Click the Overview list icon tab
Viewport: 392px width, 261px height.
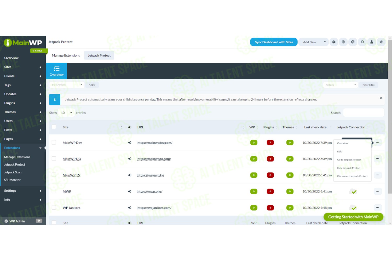[x=56, y=71]
